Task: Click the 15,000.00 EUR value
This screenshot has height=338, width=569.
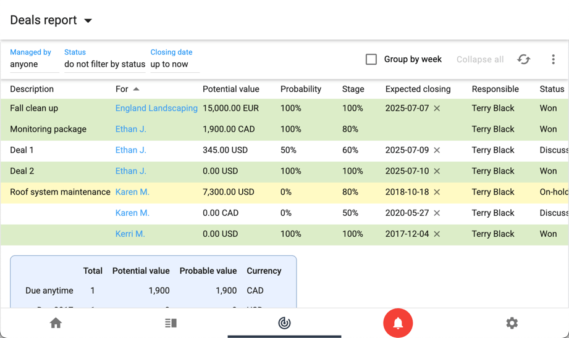Action: [x=230, y=109]
